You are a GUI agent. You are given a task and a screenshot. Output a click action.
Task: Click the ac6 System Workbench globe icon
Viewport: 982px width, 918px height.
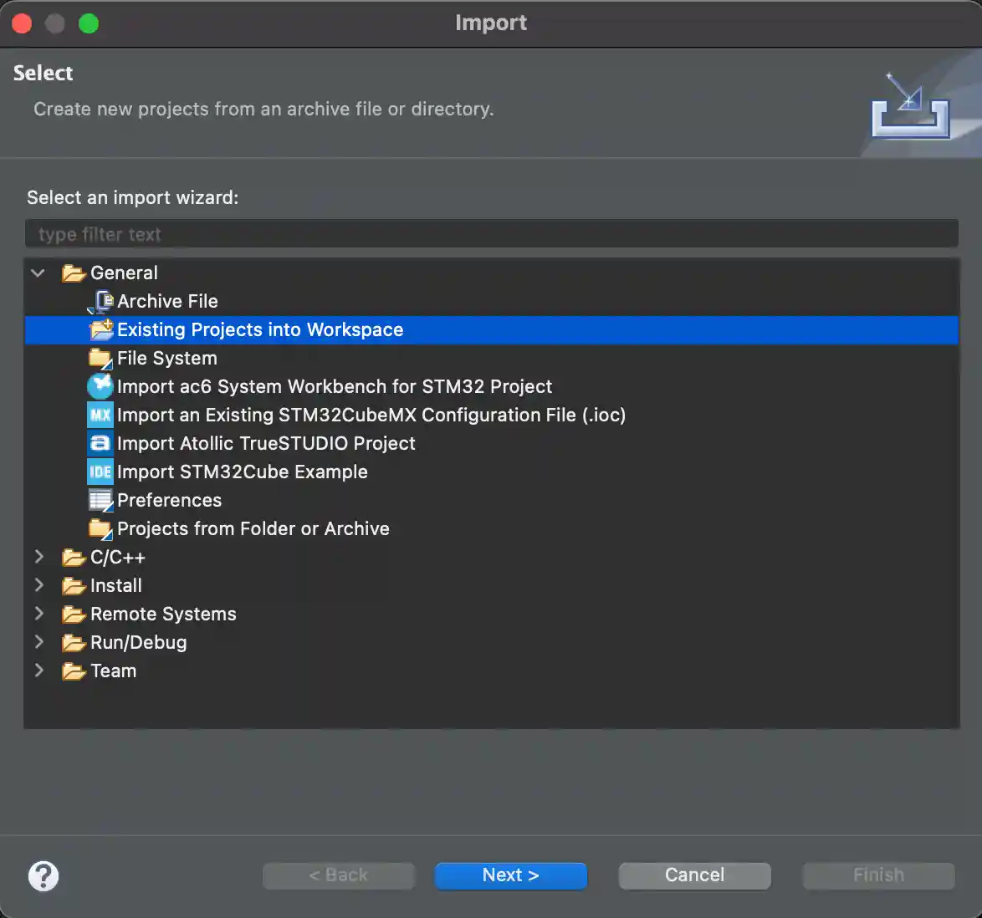click(100, 386)
